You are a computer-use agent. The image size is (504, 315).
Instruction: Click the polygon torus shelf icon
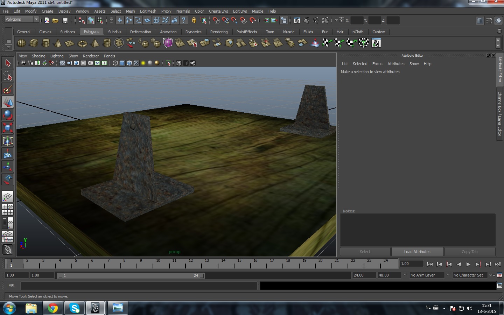(x=82, y=43)
